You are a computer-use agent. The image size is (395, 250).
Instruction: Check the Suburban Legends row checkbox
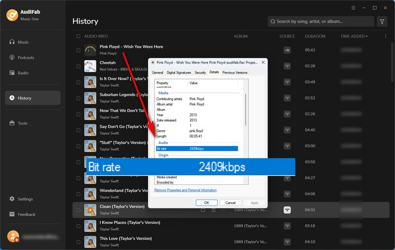79,98
